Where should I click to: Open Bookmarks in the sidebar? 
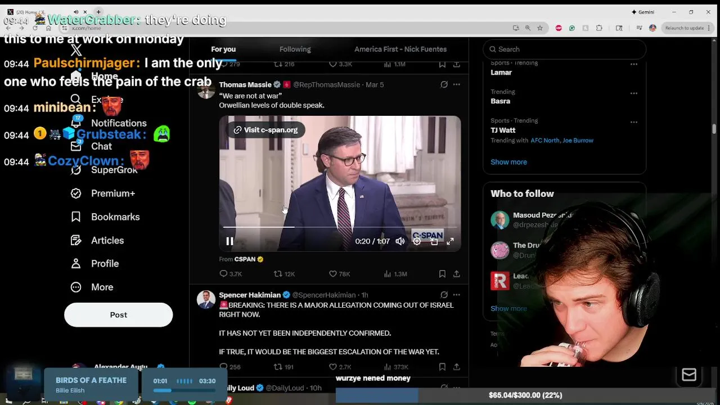pos(105,217)
